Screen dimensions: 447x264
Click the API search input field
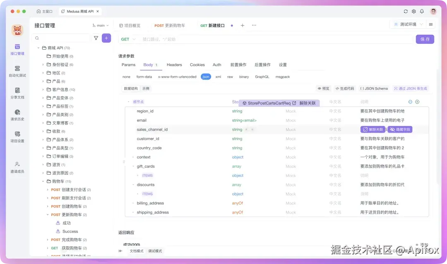[x=62, y=38]
